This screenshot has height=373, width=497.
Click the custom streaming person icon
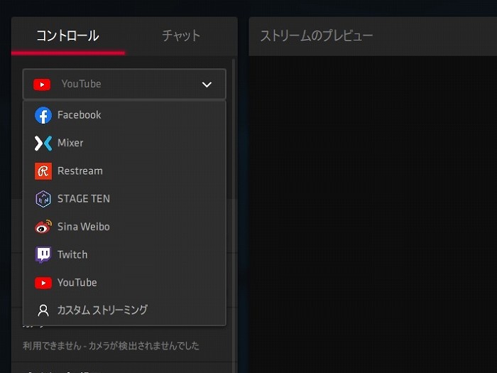pos(43,310)
